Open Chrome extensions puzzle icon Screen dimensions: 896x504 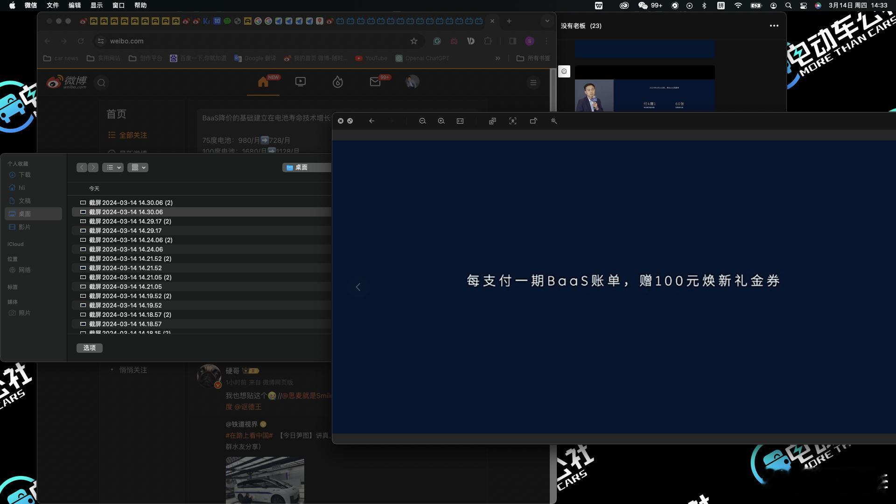click(x=488, y=41)
